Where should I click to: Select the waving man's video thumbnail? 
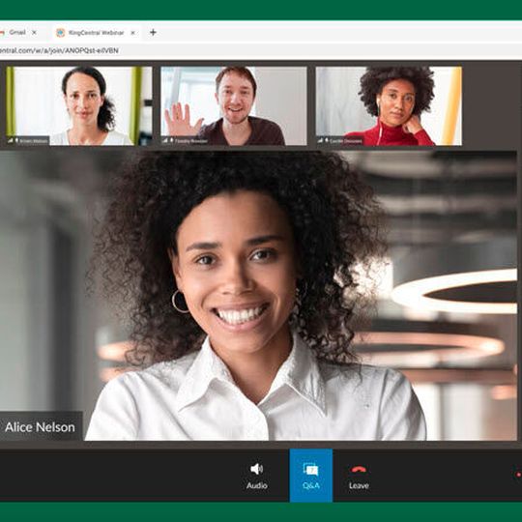pyautogui.click(x=234, y=106)
